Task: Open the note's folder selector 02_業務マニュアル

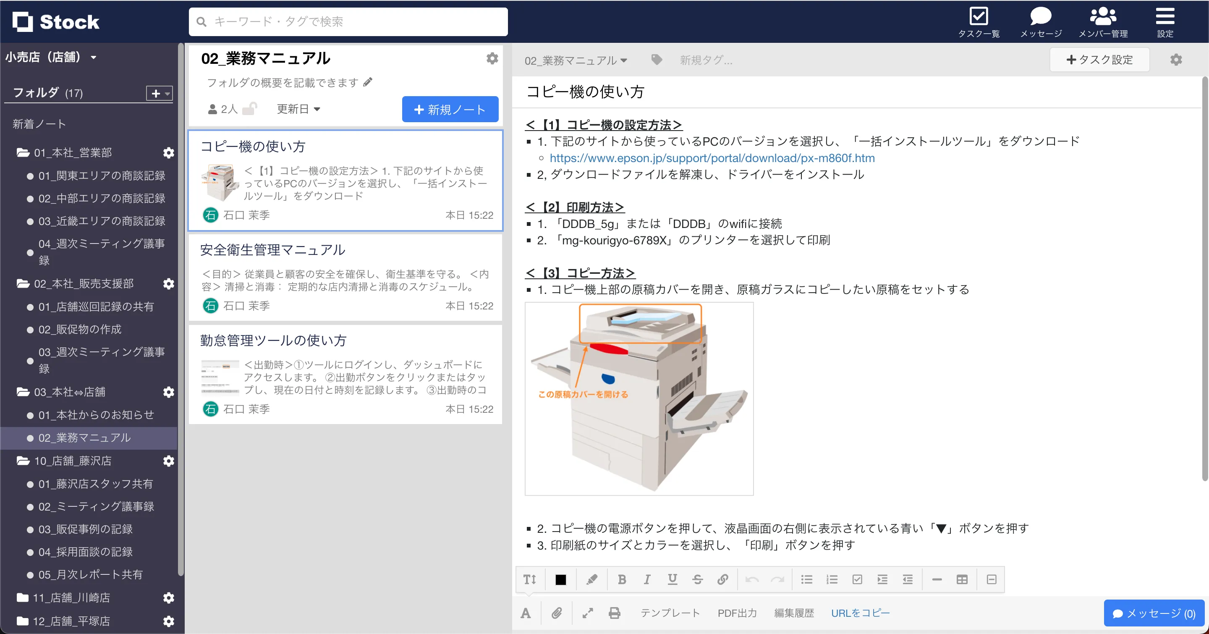Action: pos(576,60)
